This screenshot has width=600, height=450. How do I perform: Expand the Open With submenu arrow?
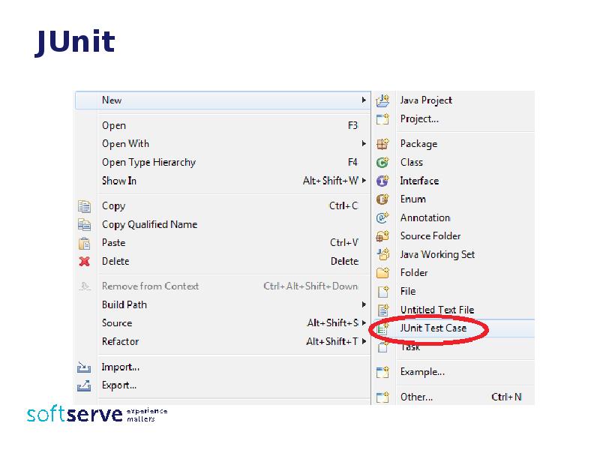[x=364, y=144]
